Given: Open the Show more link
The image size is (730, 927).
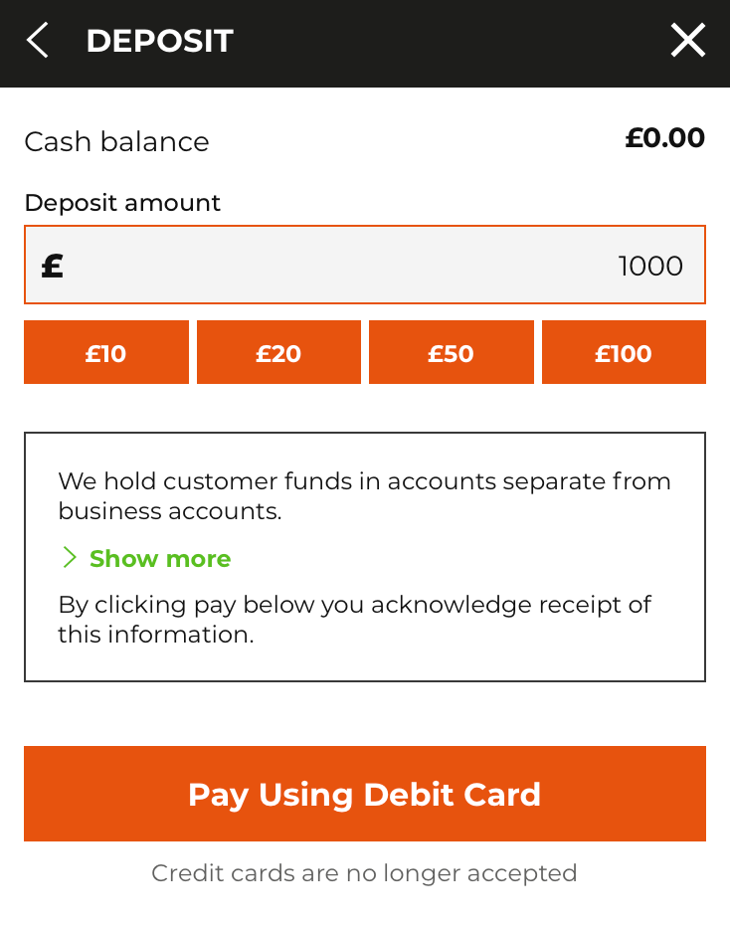Looking at the screenshot, I should 159,559.
